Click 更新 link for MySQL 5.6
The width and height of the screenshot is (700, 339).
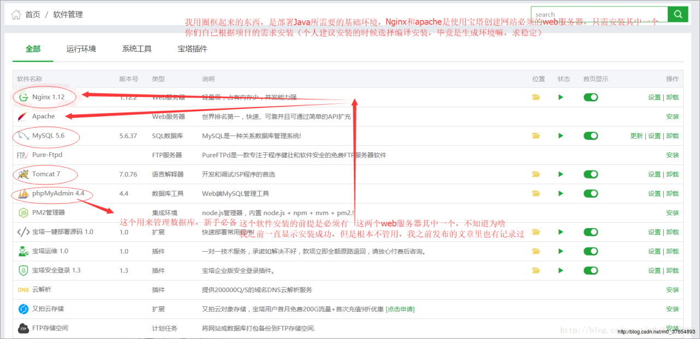(x=637, y=136)
